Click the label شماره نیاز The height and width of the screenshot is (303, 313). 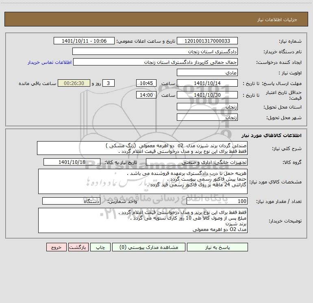pyautogui.click(x=290, y=41)
